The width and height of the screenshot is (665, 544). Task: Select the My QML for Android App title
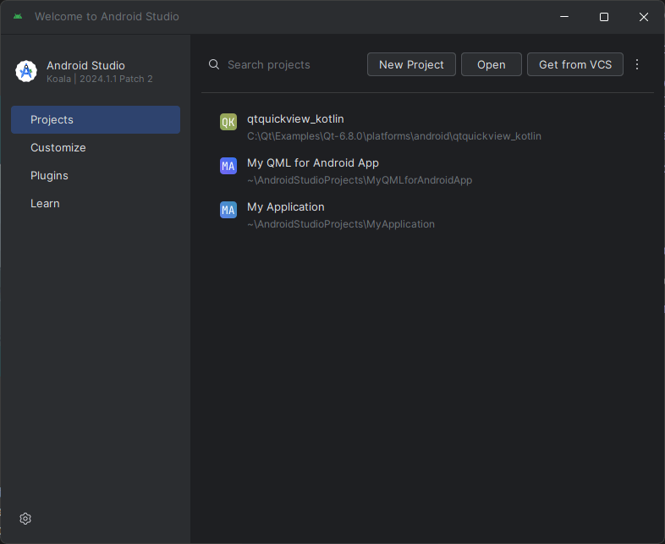[312, 163]
